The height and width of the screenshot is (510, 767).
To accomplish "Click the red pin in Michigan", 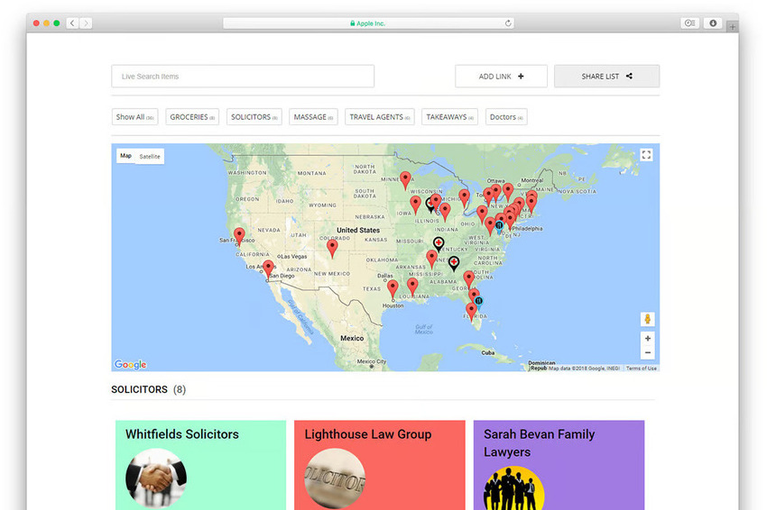I will pyautogui.click(x=464, y=198).
